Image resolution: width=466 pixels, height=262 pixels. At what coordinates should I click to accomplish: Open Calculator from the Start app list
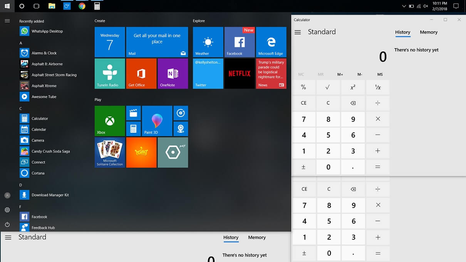point(35,118)
